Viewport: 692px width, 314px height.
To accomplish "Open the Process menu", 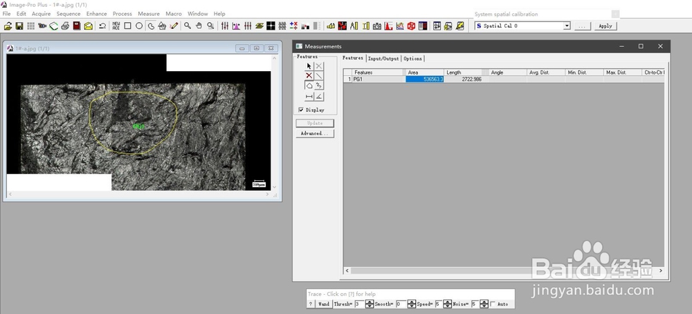I will 122,14.
